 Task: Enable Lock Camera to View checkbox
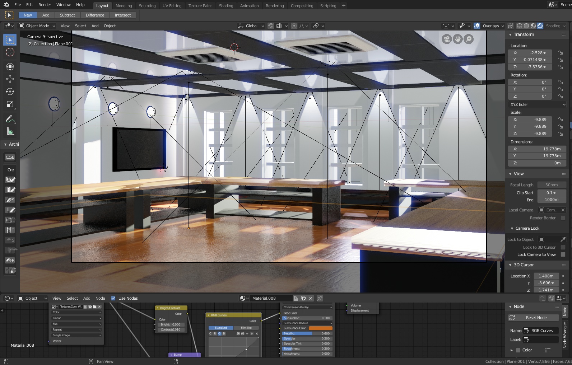coord(563,254)
